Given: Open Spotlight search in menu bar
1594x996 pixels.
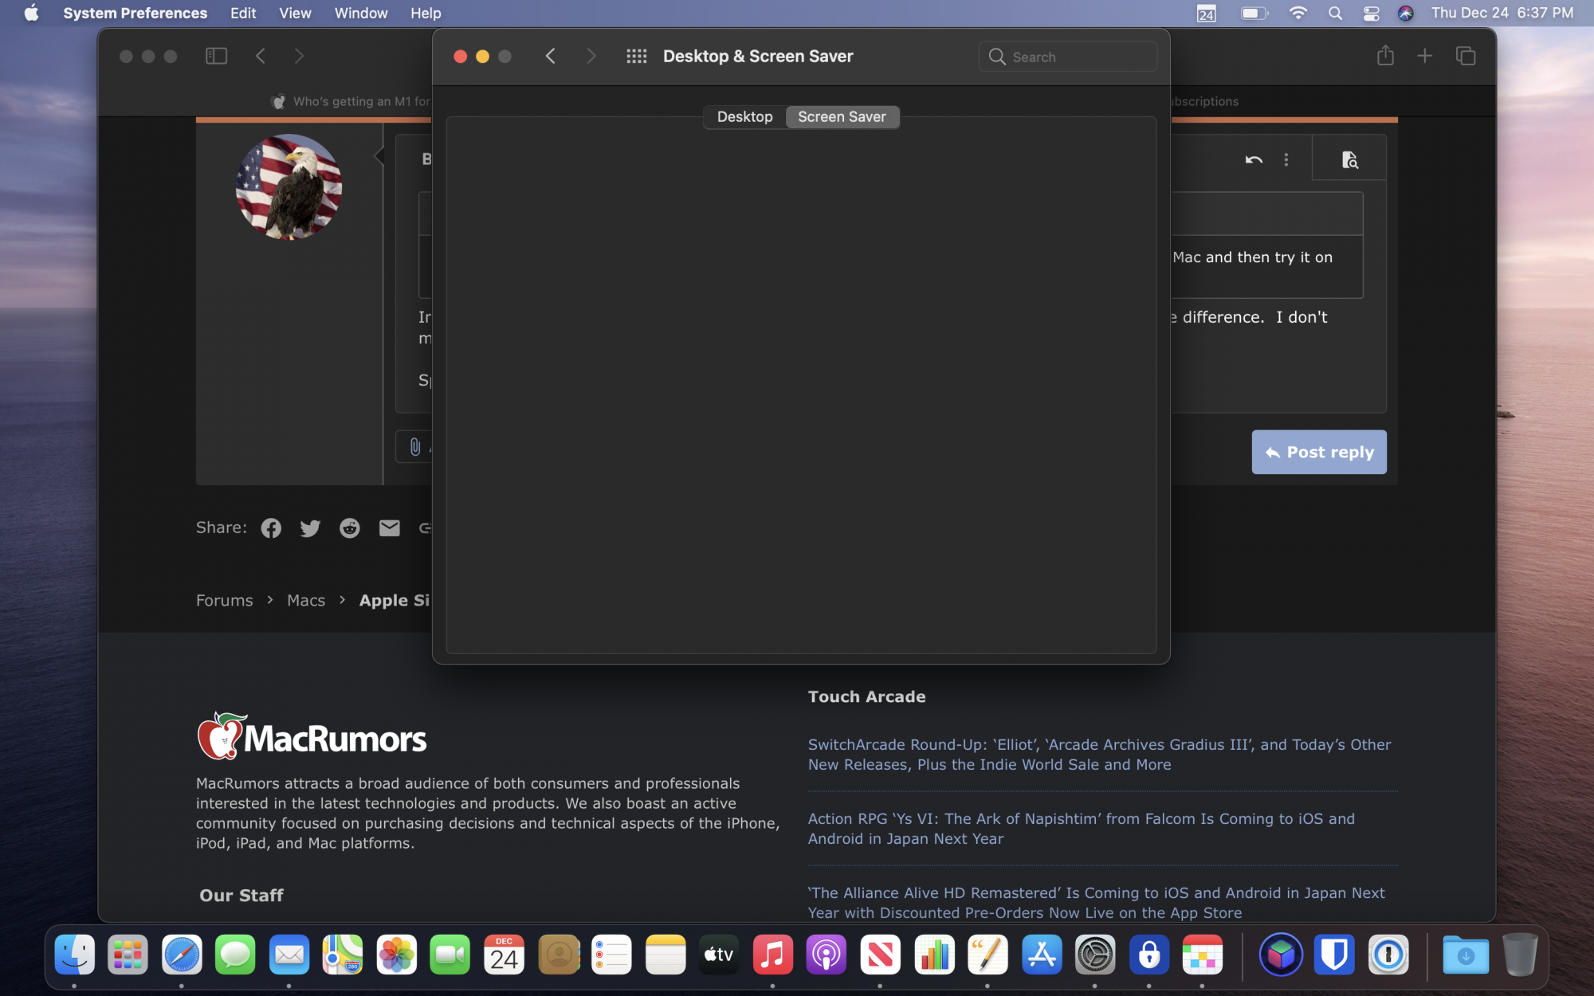Looking at the screenshot, I should coord(1335,13).
